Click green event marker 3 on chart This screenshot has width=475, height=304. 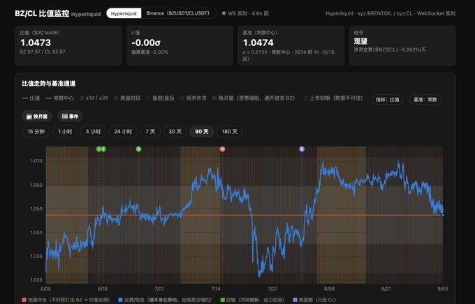[138, 149]
